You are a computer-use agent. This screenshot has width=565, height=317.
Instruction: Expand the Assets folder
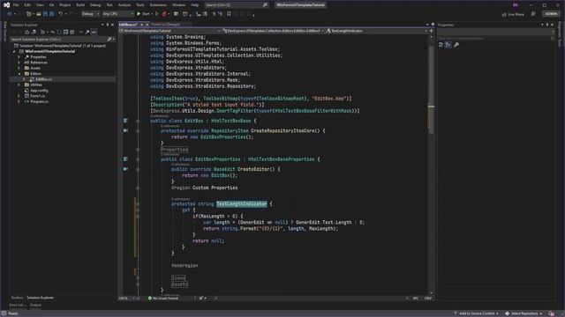click(19, 68)
